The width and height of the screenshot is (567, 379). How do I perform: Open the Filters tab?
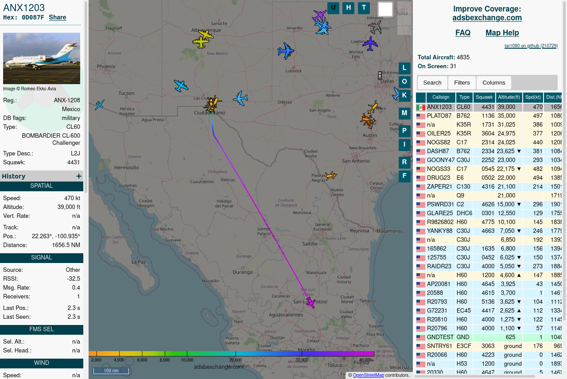[462, 83]
